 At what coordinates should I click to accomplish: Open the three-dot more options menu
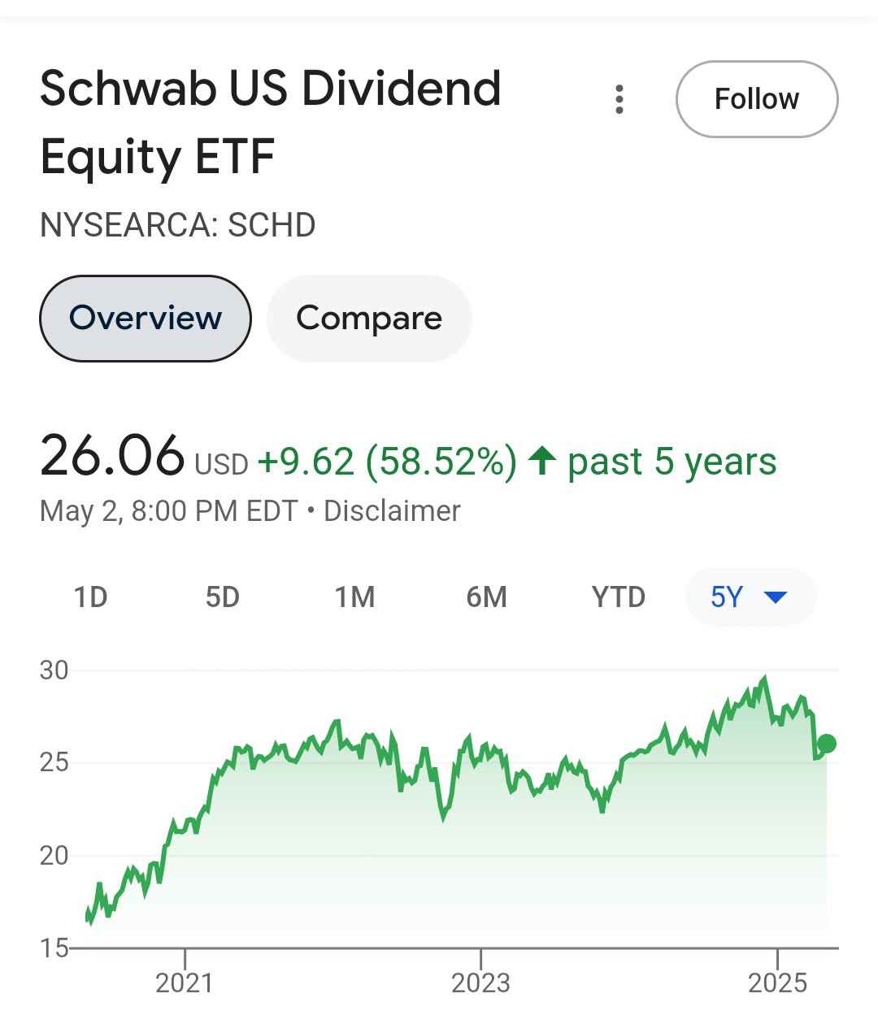click(x=619, y=99)
